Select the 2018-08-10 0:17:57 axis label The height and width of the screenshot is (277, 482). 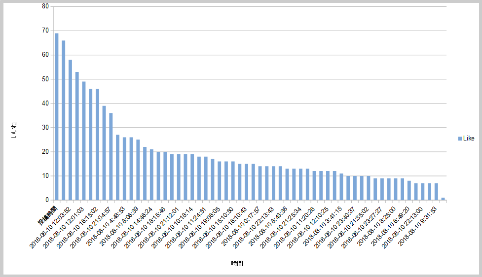click(x=241, y=226)
